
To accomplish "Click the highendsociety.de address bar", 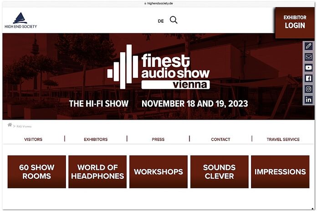I will point(158,4).
